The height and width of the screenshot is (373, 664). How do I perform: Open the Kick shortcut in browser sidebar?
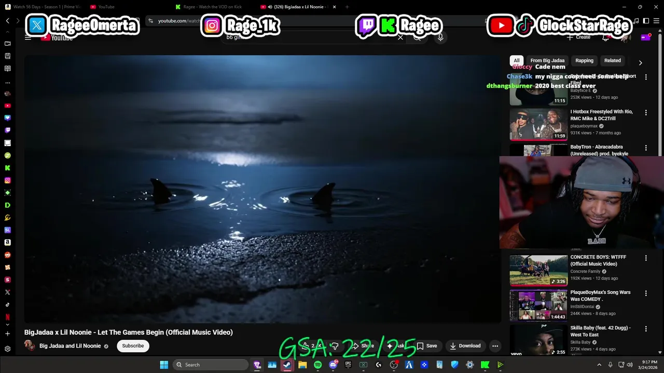(x=7, y=168)
